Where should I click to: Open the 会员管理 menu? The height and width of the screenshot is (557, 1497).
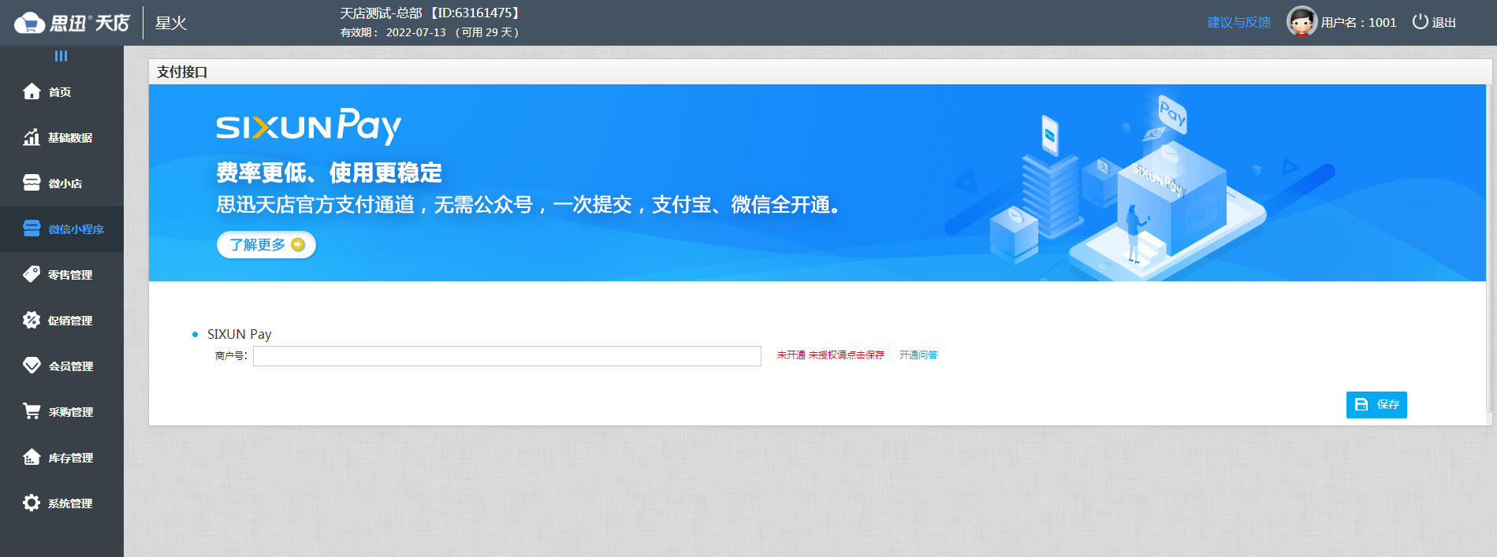[x=61, y=366]
